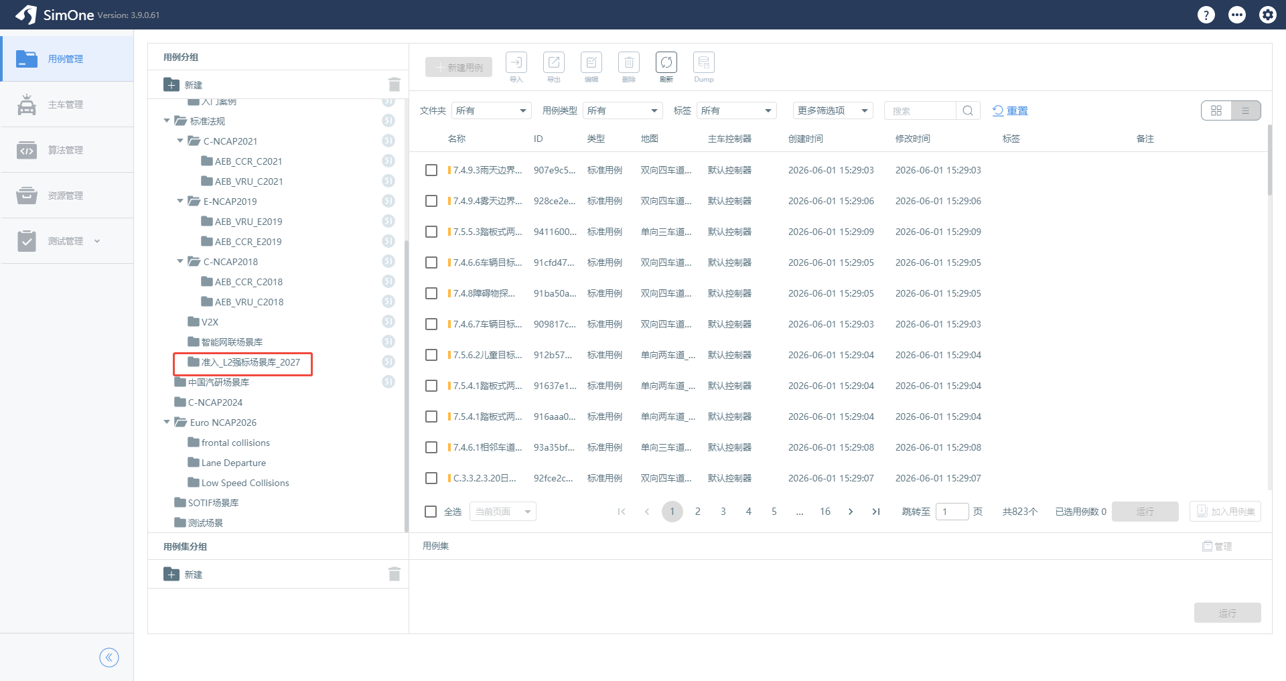The width and height of the screenshot is (1286, 681).
Task: Click the 加入用例集 button
Action: coord(1226,512)
